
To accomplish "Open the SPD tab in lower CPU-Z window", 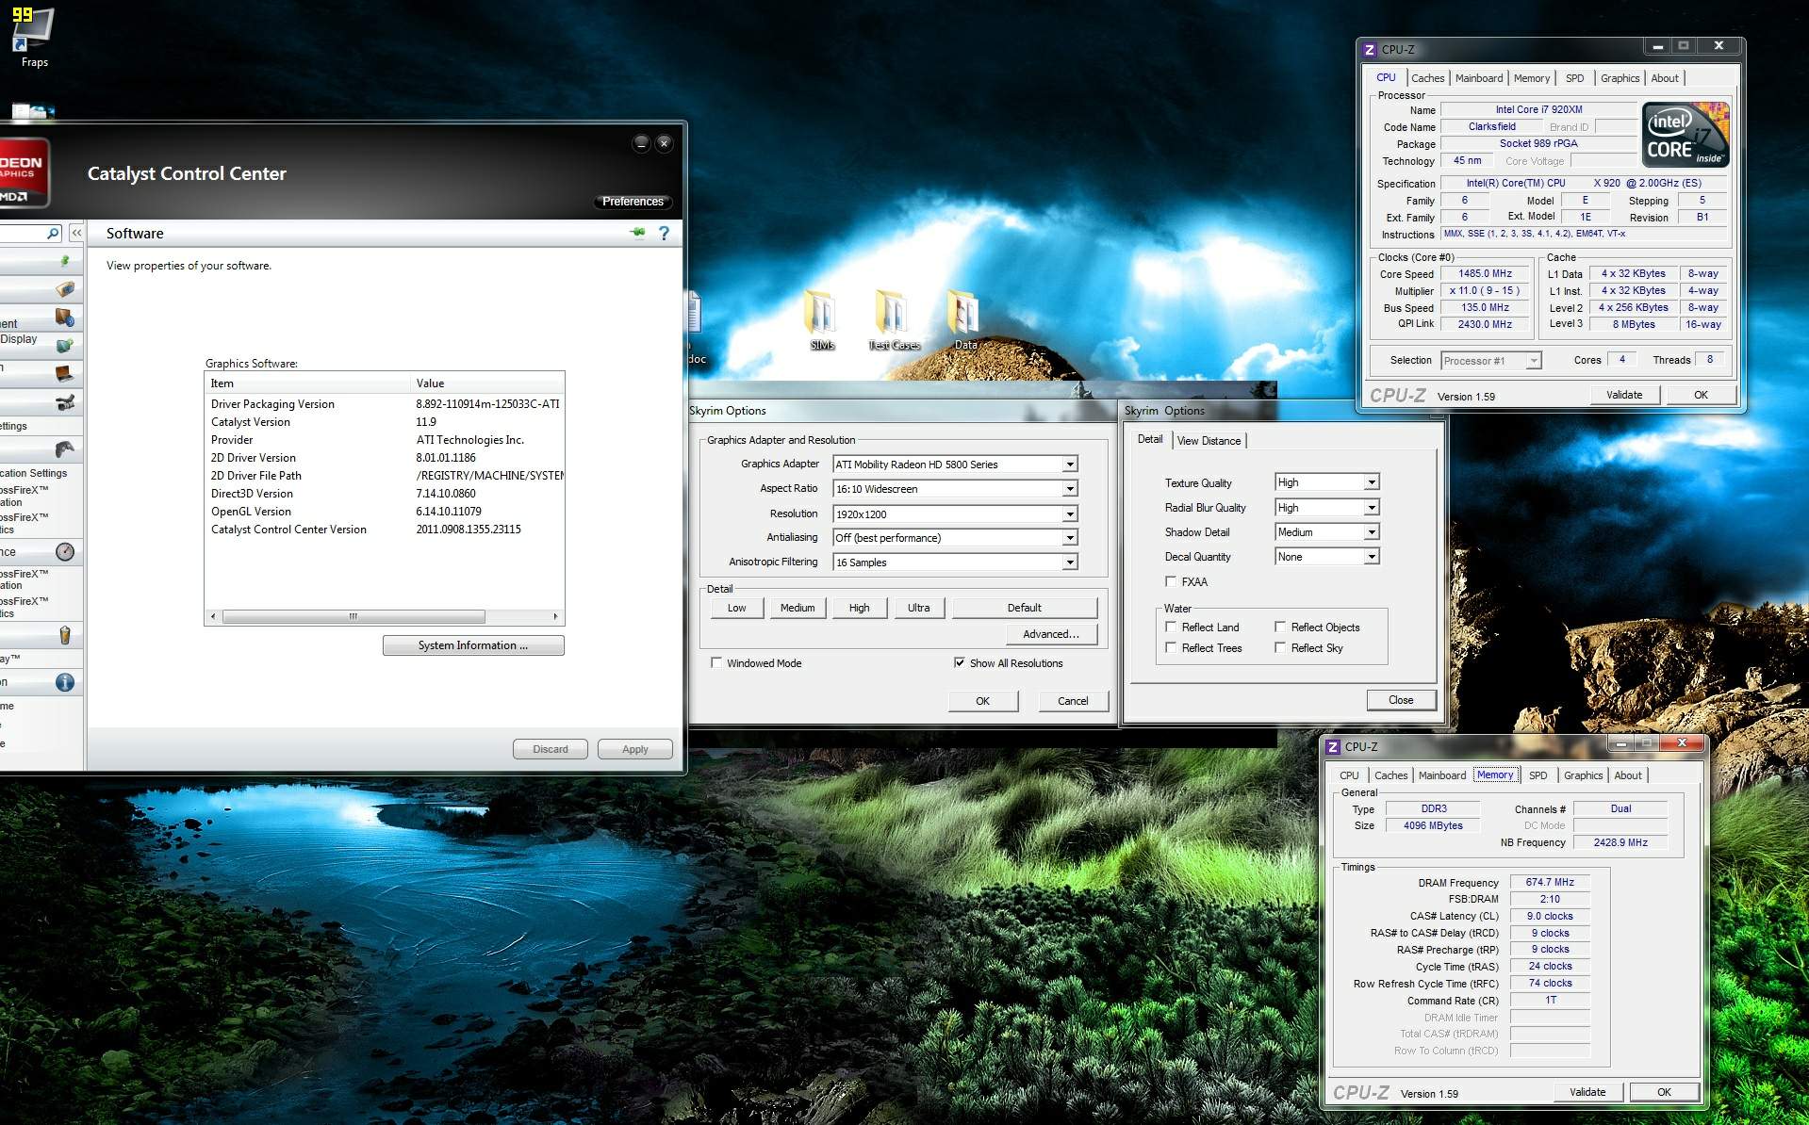I will (x=1538, y=775).
